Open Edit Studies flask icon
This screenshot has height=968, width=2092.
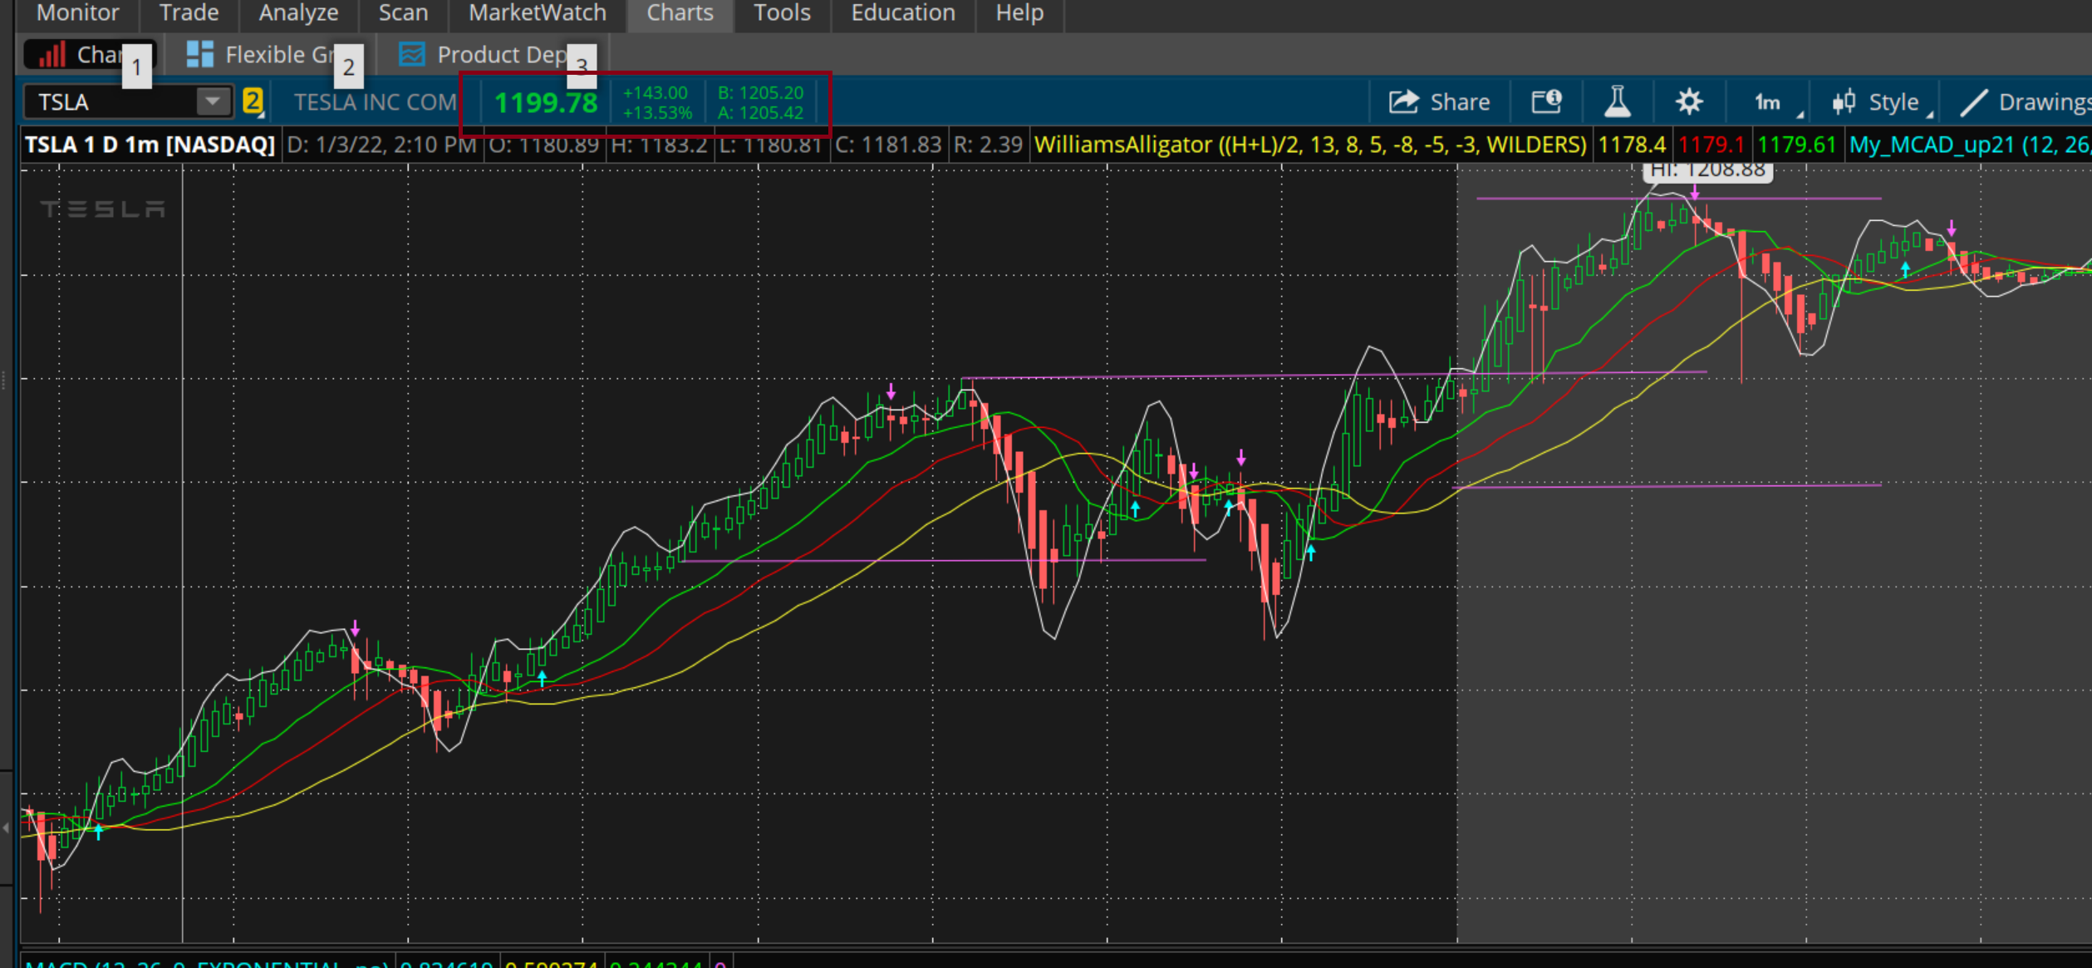coord(1617,102)
